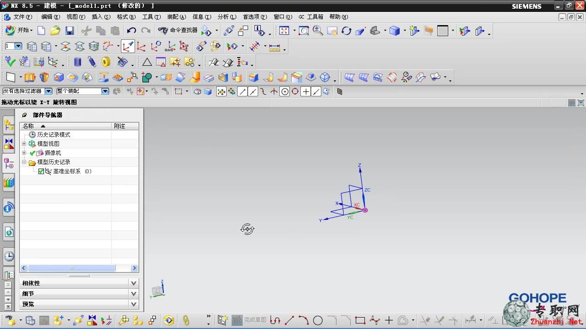Click the yellow gear wheel icon

pos(106,62)
